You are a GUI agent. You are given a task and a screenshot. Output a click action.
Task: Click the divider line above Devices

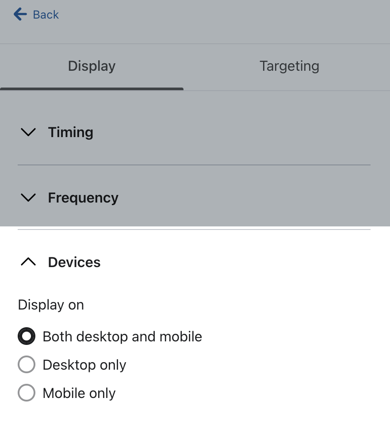(x=194, y=229)
